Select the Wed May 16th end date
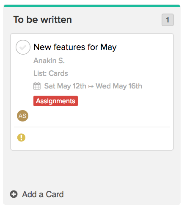 (x=119, y=86)
